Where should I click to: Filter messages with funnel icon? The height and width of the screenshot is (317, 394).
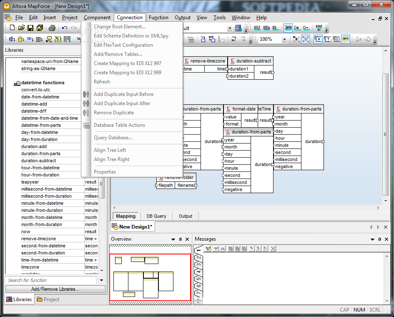click(x=208, y=249)
